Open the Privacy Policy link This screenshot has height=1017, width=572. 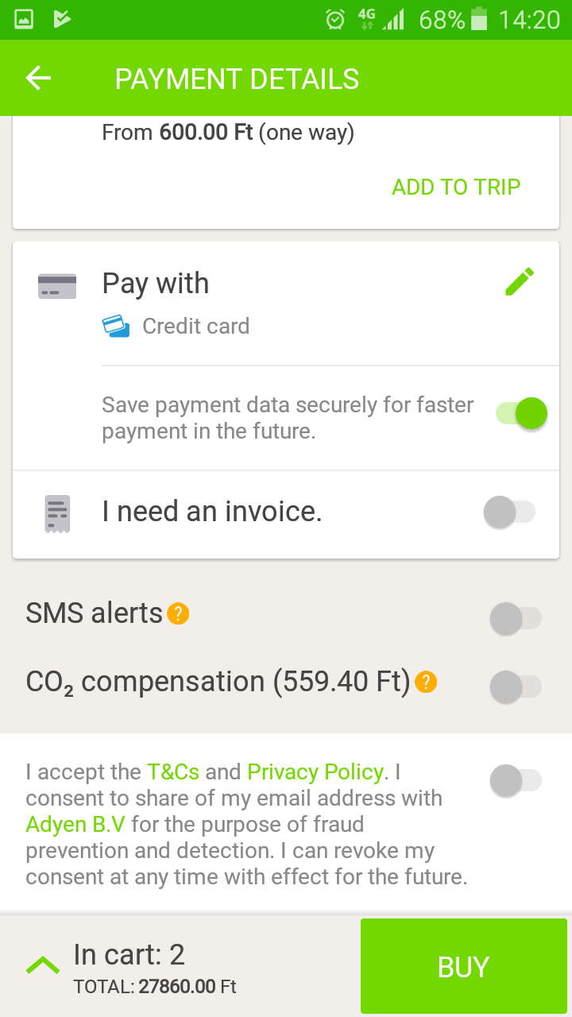[x=315, y=771]
